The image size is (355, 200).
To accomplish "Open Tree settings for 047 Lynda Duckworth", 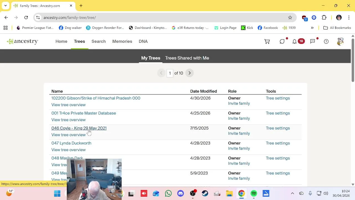I will [x=278, y=143].
